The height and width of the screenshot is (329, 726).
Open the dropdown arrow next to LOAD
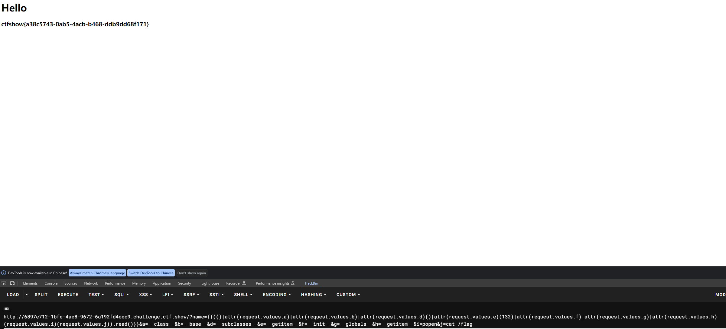tap(27, 295)
